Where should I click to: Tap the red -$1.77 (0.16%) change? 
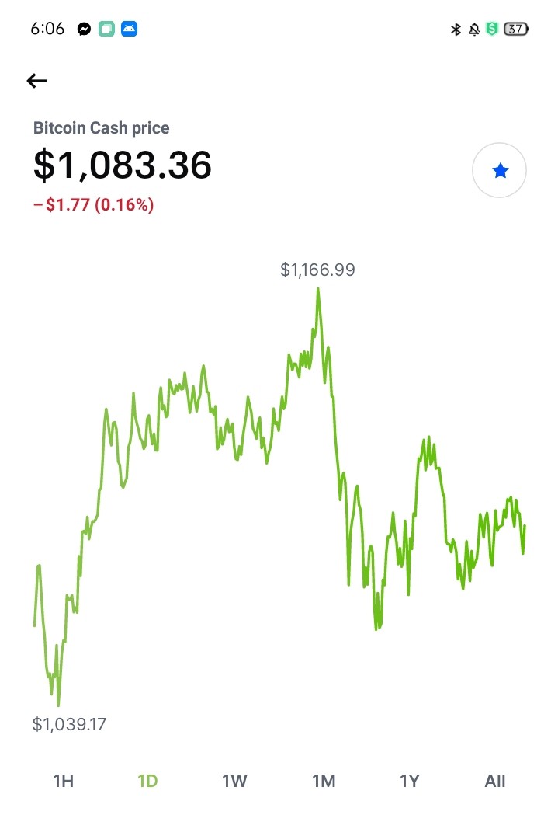pyautogui.click(x=94, y=204)
